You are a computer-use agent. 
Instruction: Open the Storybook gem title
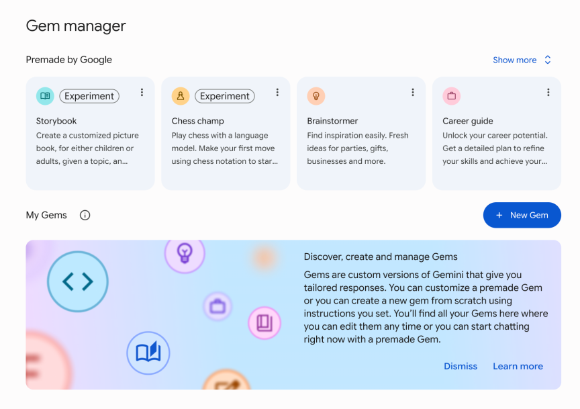(56, 121)
